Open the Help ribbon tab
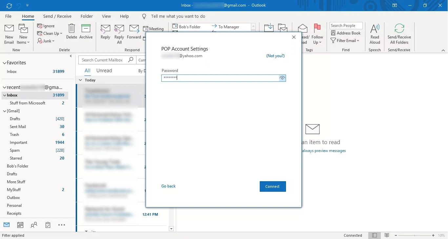 (x=124, y=16)
